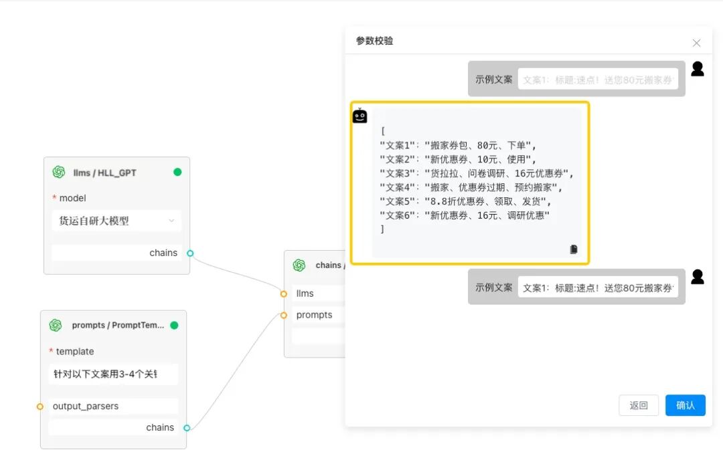The width and height of the screenshot is (723, 460).
Task: Click the 确认 button
Action: [686, 405]
